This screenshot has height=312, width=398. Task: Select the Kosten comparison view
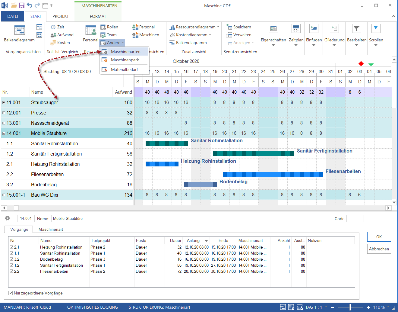(60, 43)
